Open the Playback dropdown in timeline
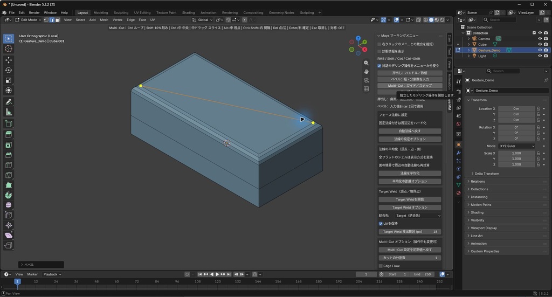The width and height of the screenshot is (552, 297). (x=52, y=274)
